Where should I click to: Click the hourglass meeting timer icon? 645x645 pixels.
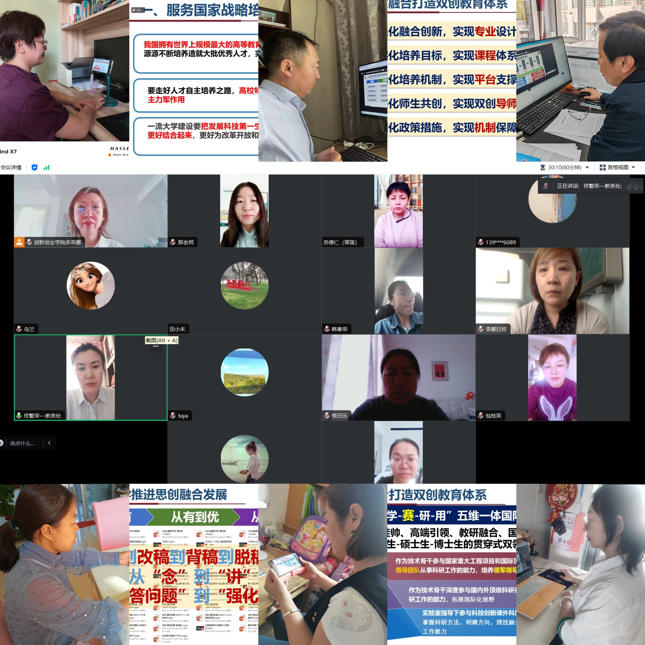click(543, 167)
